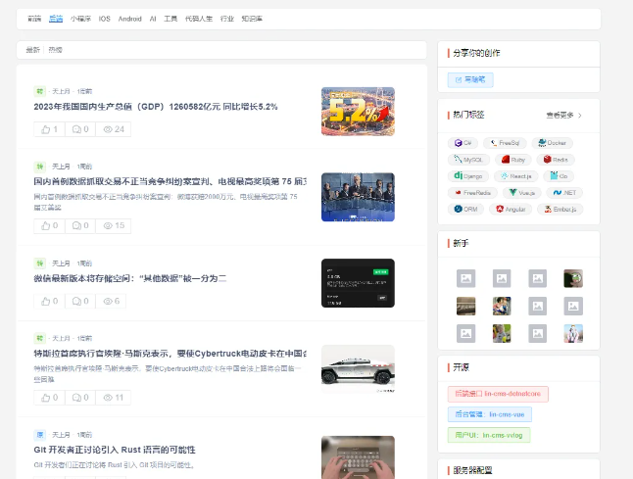Select the Ruby tag
Viewport: 633px width, 479px height.
point(513,160)
